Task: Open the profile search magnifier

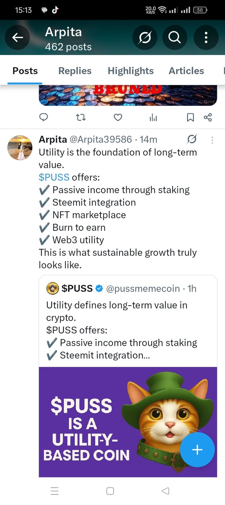Action: pyautogui.click(x=175, y=38)
